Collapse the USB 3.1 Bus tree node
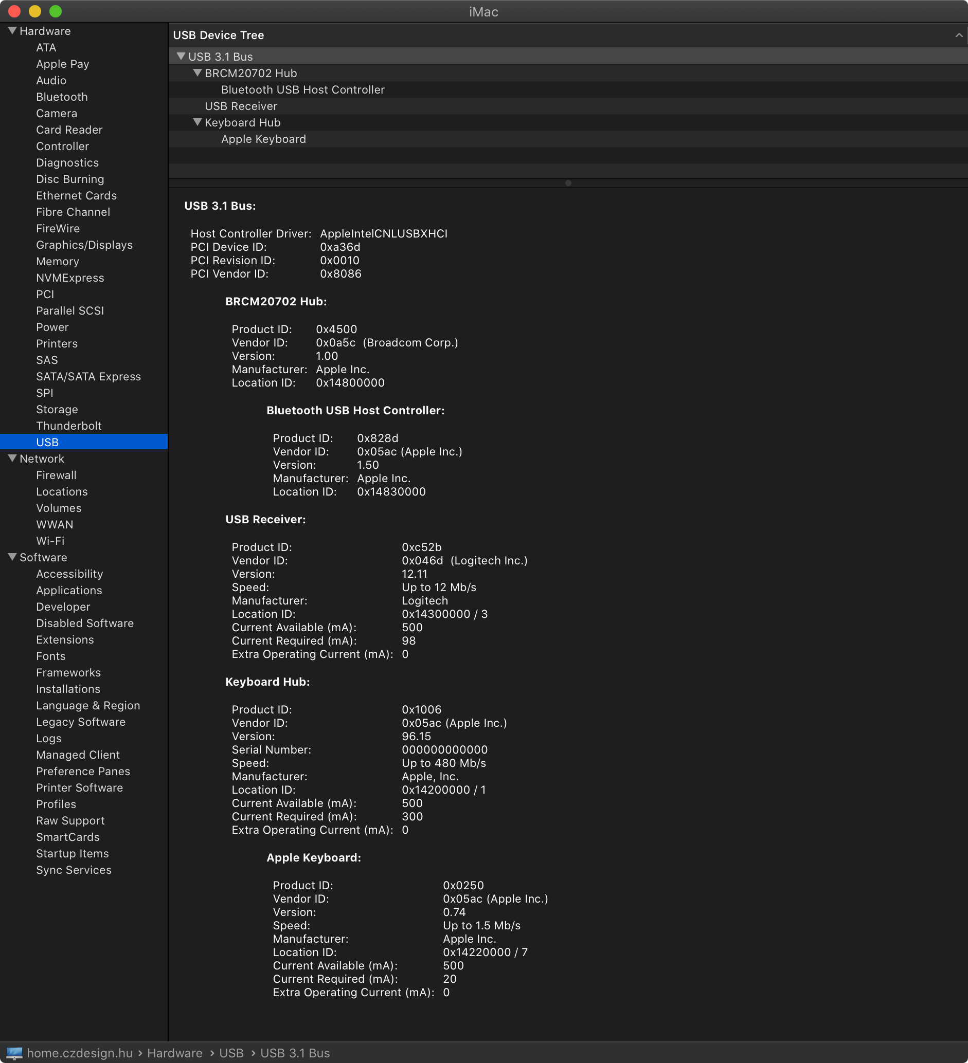This screenshot has height=1063, width=968. click(x=181, y=56)
